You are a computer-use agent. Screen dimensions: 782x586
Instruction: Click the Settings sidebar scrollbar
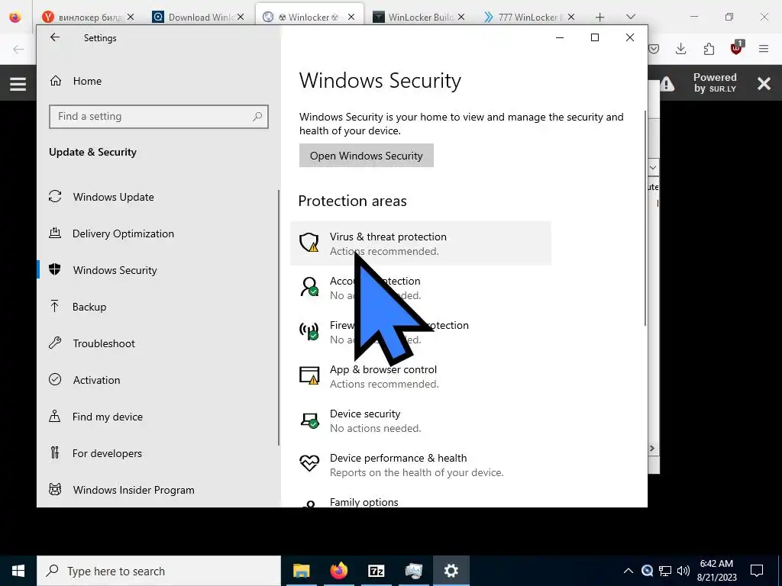[x=279, y=318]
